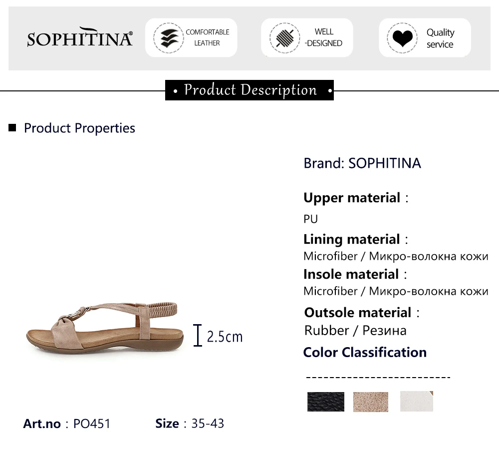499x456 pixels.
Task: Select the white color swatch
Action: 416,402
